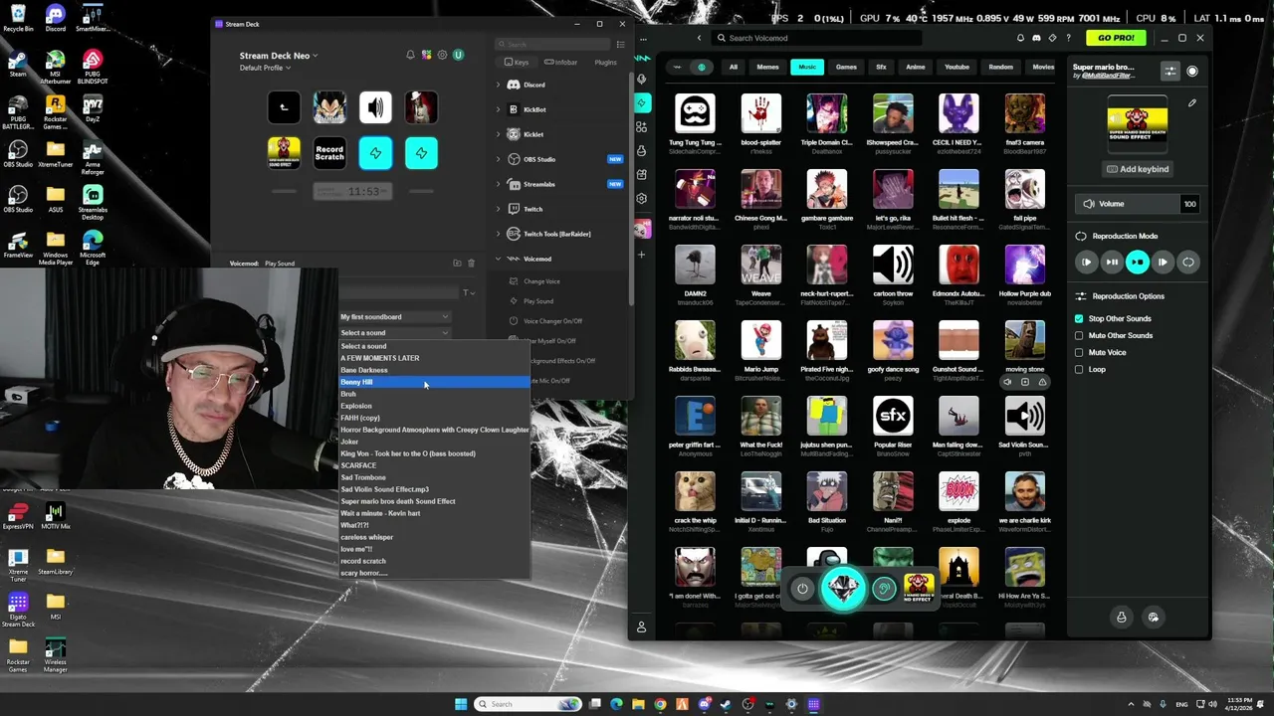This screenshot has height=716, width=1274.
Task: Select the Anime category tab
Action: coord(916,67)
